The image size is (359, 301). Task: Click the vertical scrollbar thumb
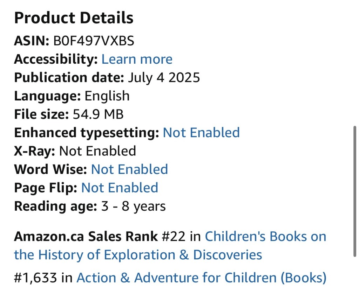click(x=355, y=191)
